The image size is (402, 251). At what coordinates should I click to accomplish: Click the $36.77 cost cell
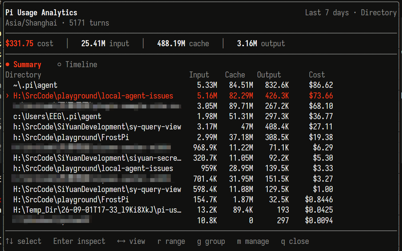point(321,117)
